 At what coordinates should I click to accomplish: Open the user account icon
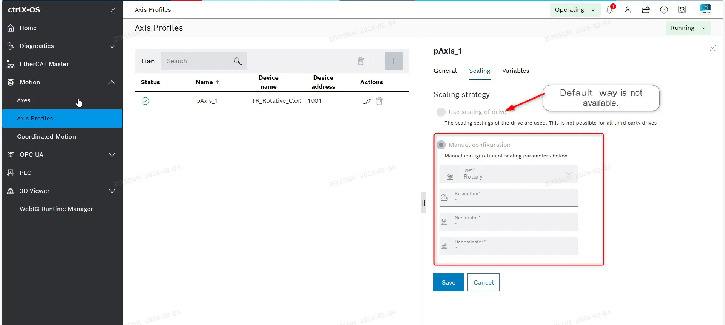pos(628,10)
